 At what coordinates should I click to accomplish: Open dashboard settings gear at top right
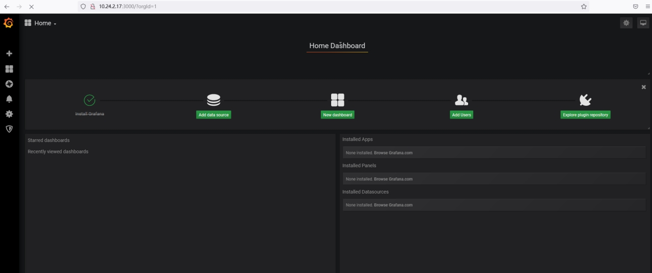tap(627, 23)
